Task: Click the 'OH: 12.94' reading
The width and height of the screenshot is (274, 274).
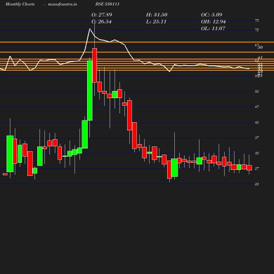Action: 213,21
